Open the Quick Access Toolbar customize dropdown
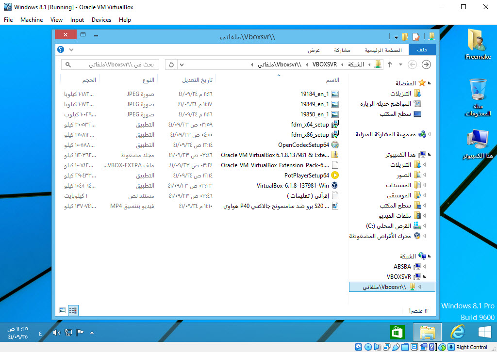Image resolution: width=497 pixels, height=352 pixels. [x=396, y=37]
